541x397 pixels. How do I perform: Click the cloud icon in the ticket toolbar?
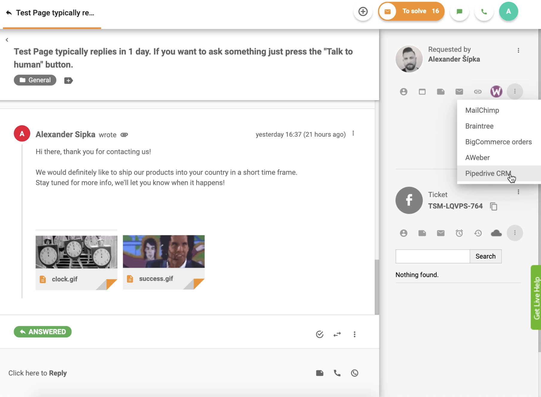point(496,233)
